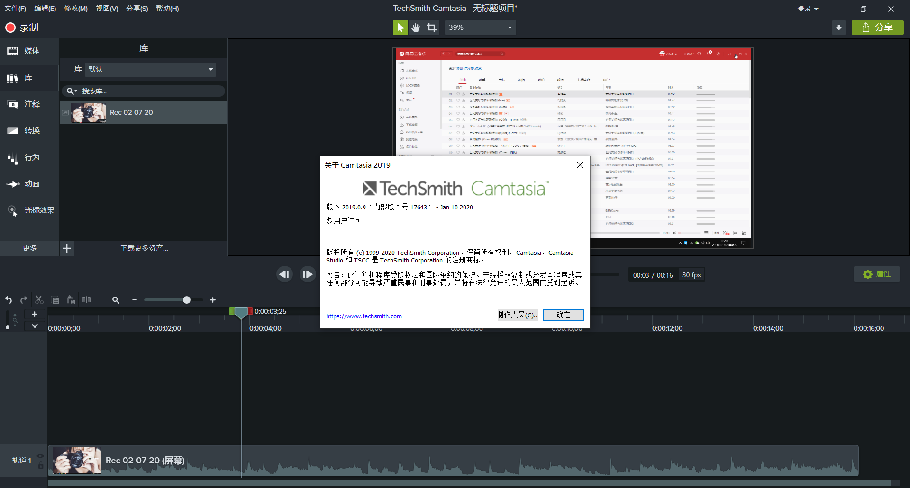The height and width of the screenshot is (488, 910).
Task: Click Download more assets link
Action: coord(144,248)
